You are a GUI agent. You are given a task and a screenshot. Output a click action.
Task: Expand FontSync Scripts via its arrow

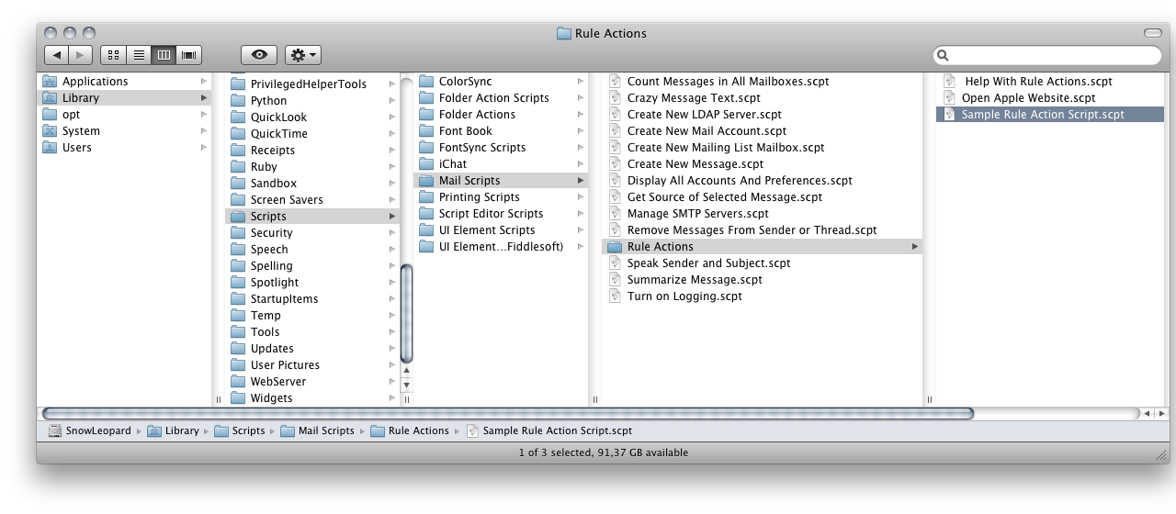tap(581, 148)
